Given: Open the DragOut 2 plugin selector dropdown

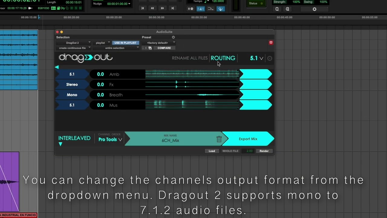Looking at the screenshot, I should pyautogui.click(x=73, y=43).
